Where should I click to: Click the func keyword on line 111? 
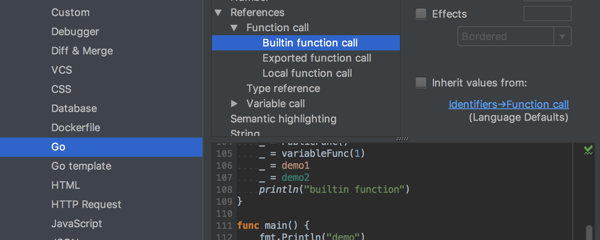click(x=248, y=226)
